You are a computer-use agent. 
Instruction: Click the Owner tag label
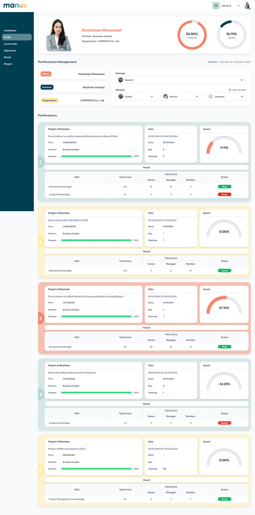[x=46, y=74]
